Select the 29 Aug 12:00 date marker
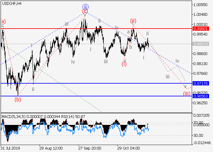 point(51,148)
